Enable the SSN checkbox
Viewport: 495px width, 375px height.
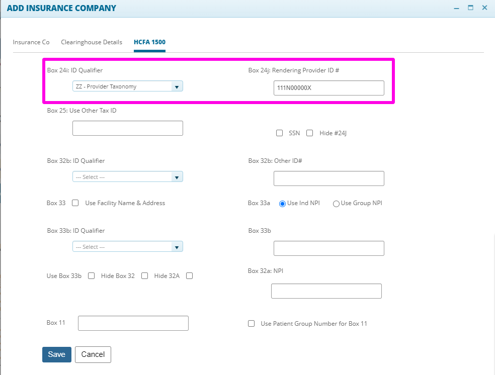[280, 133]
